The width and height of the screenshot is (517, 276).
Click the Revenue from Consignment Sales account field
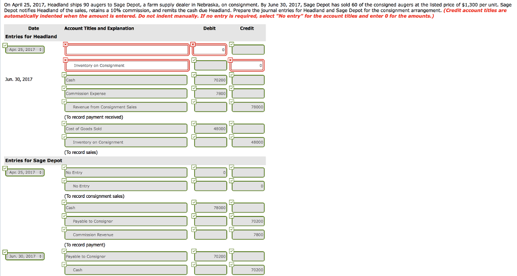tap(126, 107)
